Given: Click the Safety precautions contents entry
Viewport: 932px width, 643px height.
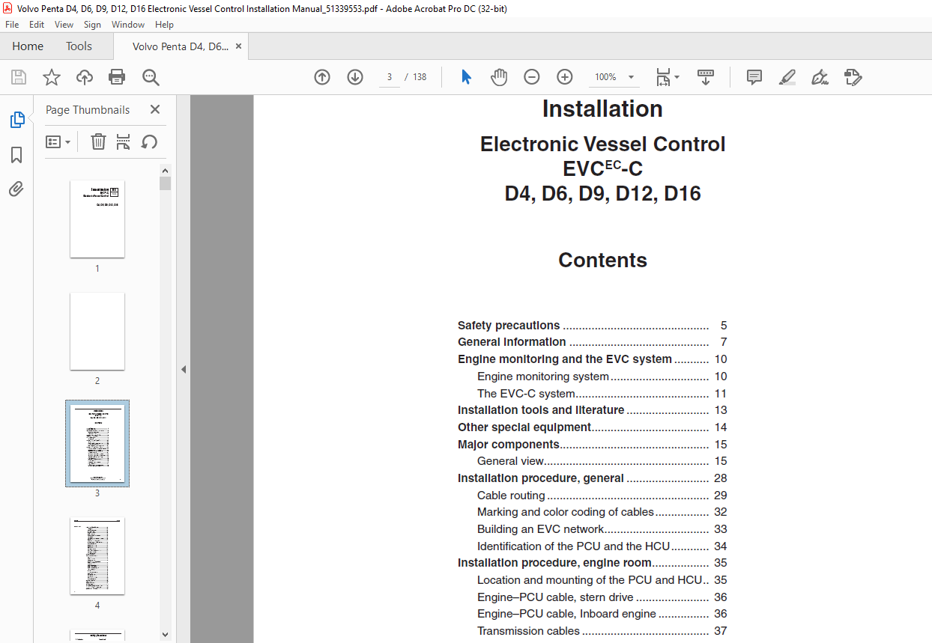Looking at the screenshot, I should pos(592,326).
